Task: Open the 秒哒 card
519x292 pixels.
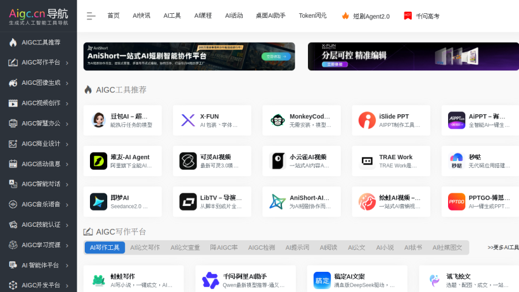Action: click(480, 161)
